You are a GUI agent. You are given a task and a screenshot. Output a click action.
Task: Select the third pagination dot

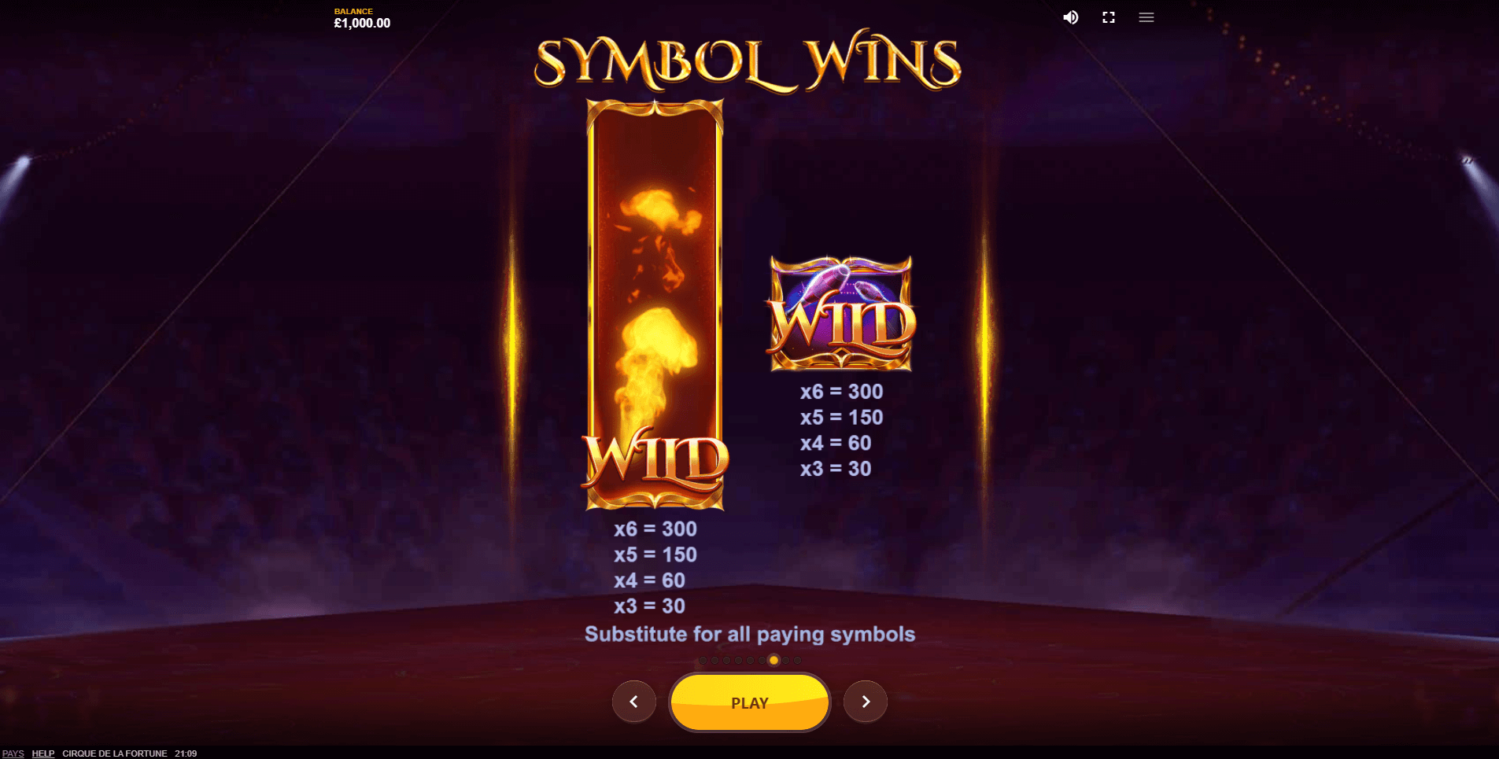pos(726,661)
